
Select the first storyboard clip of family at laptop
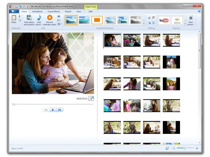coord(112,40)
